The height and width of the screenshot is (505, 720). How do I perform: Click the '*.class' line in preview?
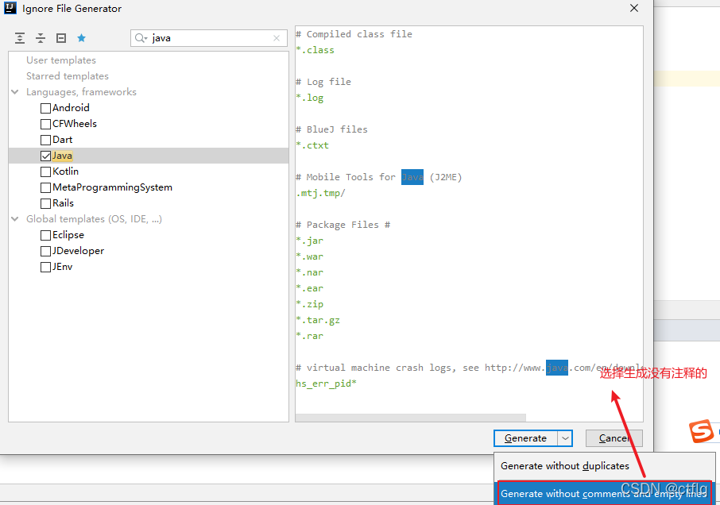click(315, 50)
